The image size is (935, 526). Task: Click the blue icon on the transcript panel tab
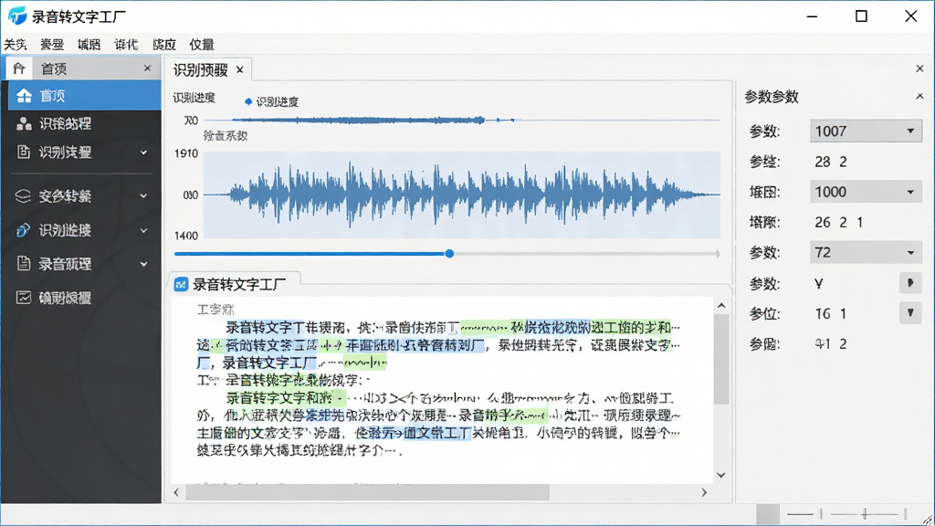point(181,285)
